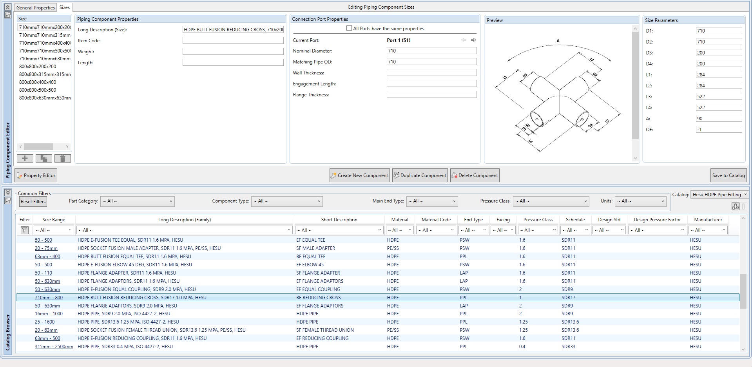Click the duplicate size icon below size list
This screenshot has height=367, width=752.
[43, 158]
